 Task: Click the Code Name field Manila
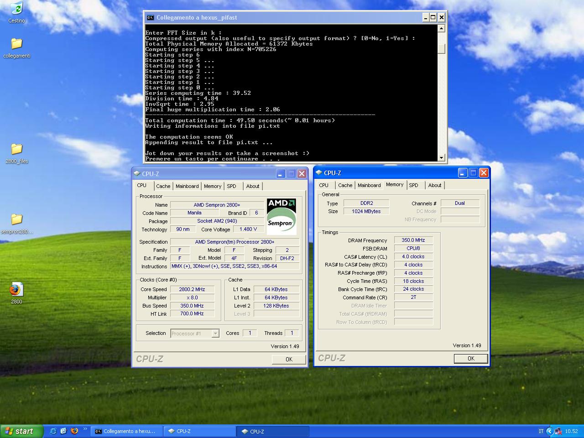coord(194,213)
